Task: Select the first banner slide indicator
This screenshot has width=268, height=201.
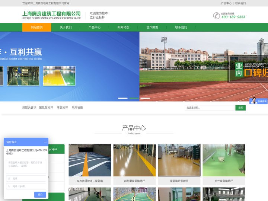Action: [x=123, y=98]
